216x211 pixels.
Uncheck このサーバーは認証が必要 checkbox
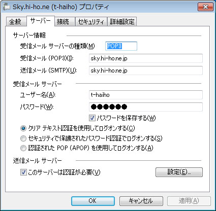pyautogui.click(x=23, y=172)
